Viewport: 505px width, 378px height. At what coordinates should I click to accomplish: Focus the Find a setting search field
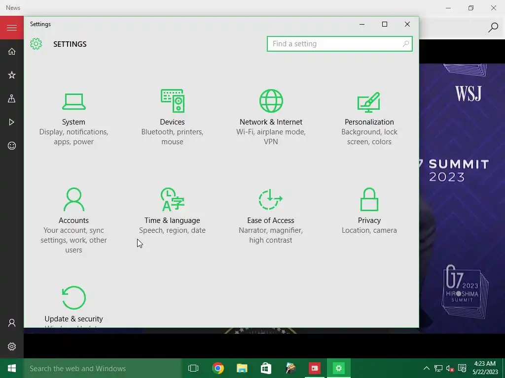click(x=339, y=44)
